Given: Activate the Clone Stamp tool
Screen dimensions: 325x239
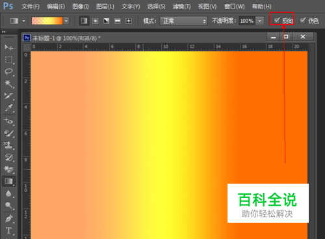Looking at the screenshot, I should pos(8,145).
